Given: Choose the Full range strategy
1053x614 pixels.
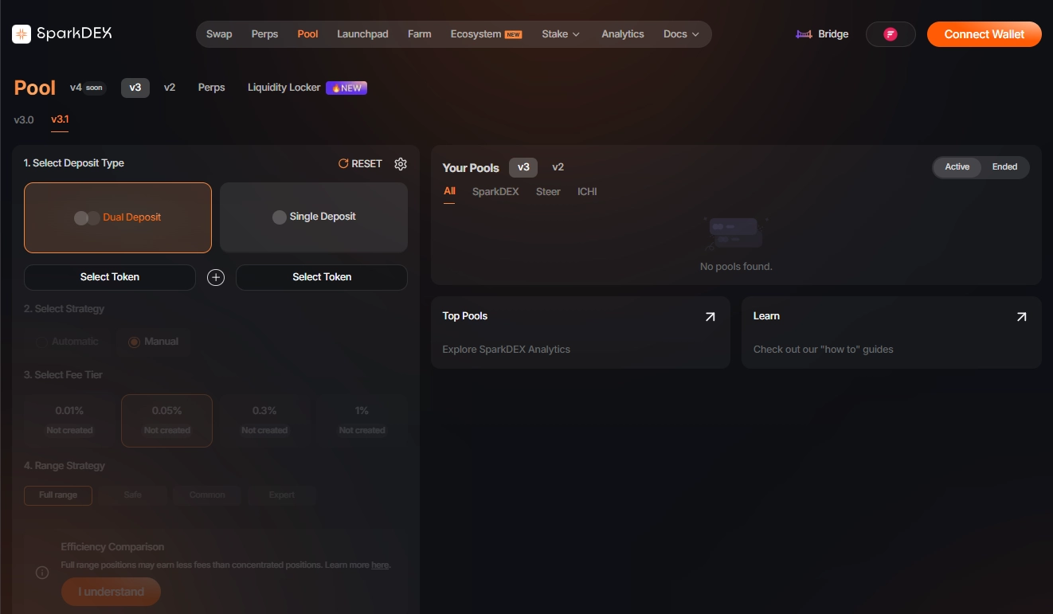Looking at the screenshot, I should [58, 495].
